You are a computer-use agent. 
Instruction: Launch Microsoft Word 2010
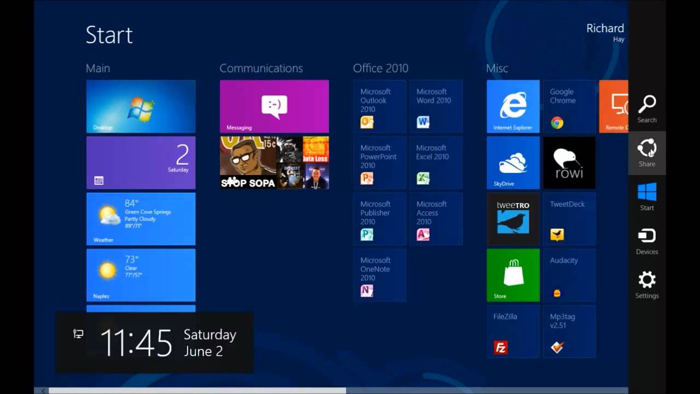point(436,106)
